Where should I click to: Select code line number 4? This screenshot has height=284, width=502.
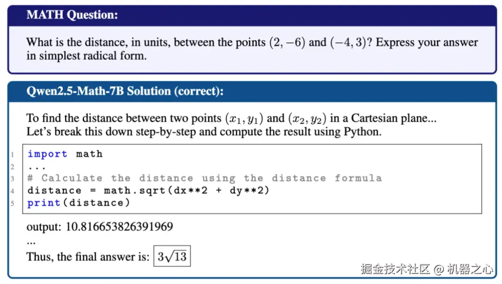(x=13, y=191)
